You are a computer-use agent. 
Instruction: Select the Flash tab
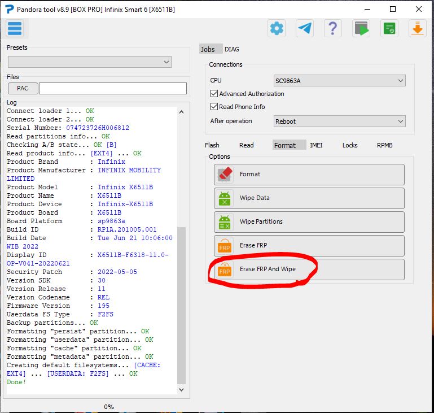pyautogui.click(x=212, y=145)
